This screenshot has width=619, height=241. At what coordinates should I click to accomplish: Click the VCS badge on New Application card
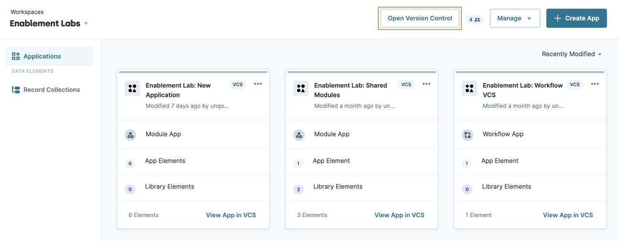click(237, 84)
